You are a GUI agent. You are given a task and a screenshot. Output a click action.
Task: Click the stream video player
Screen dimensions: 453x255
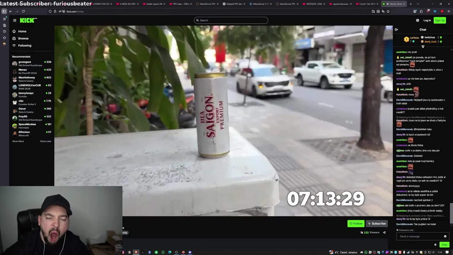224,121
